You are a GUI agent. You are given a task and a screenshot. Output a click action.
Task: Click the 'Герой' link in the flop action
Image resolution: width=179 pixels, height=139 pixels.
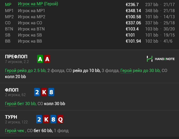11,104
